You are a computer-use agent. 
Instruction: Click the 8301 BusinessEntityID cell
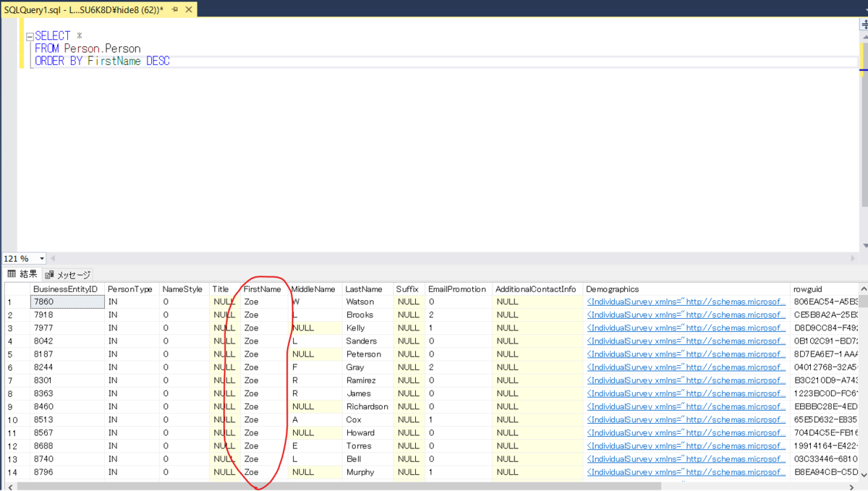coord(67,380)
